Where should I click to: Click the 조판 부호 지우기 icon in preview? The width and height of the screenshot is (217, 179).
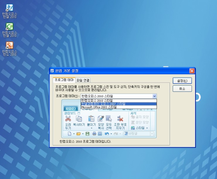click(120, 118)
